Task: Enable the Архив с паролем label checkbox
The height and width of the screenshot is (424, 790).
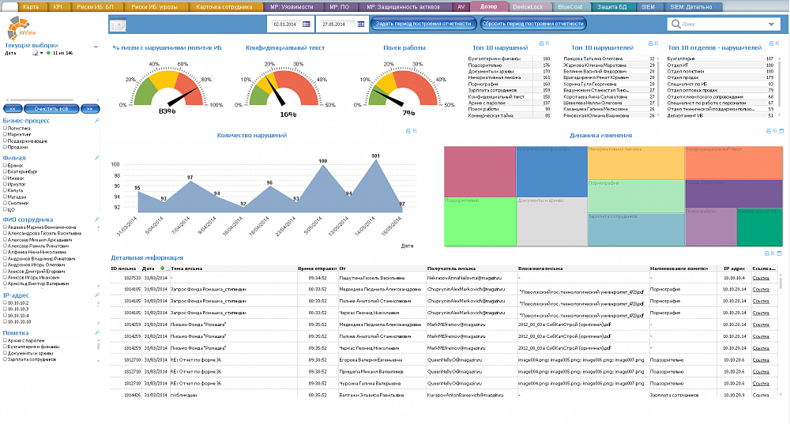Action: click(x=5, y=340)
